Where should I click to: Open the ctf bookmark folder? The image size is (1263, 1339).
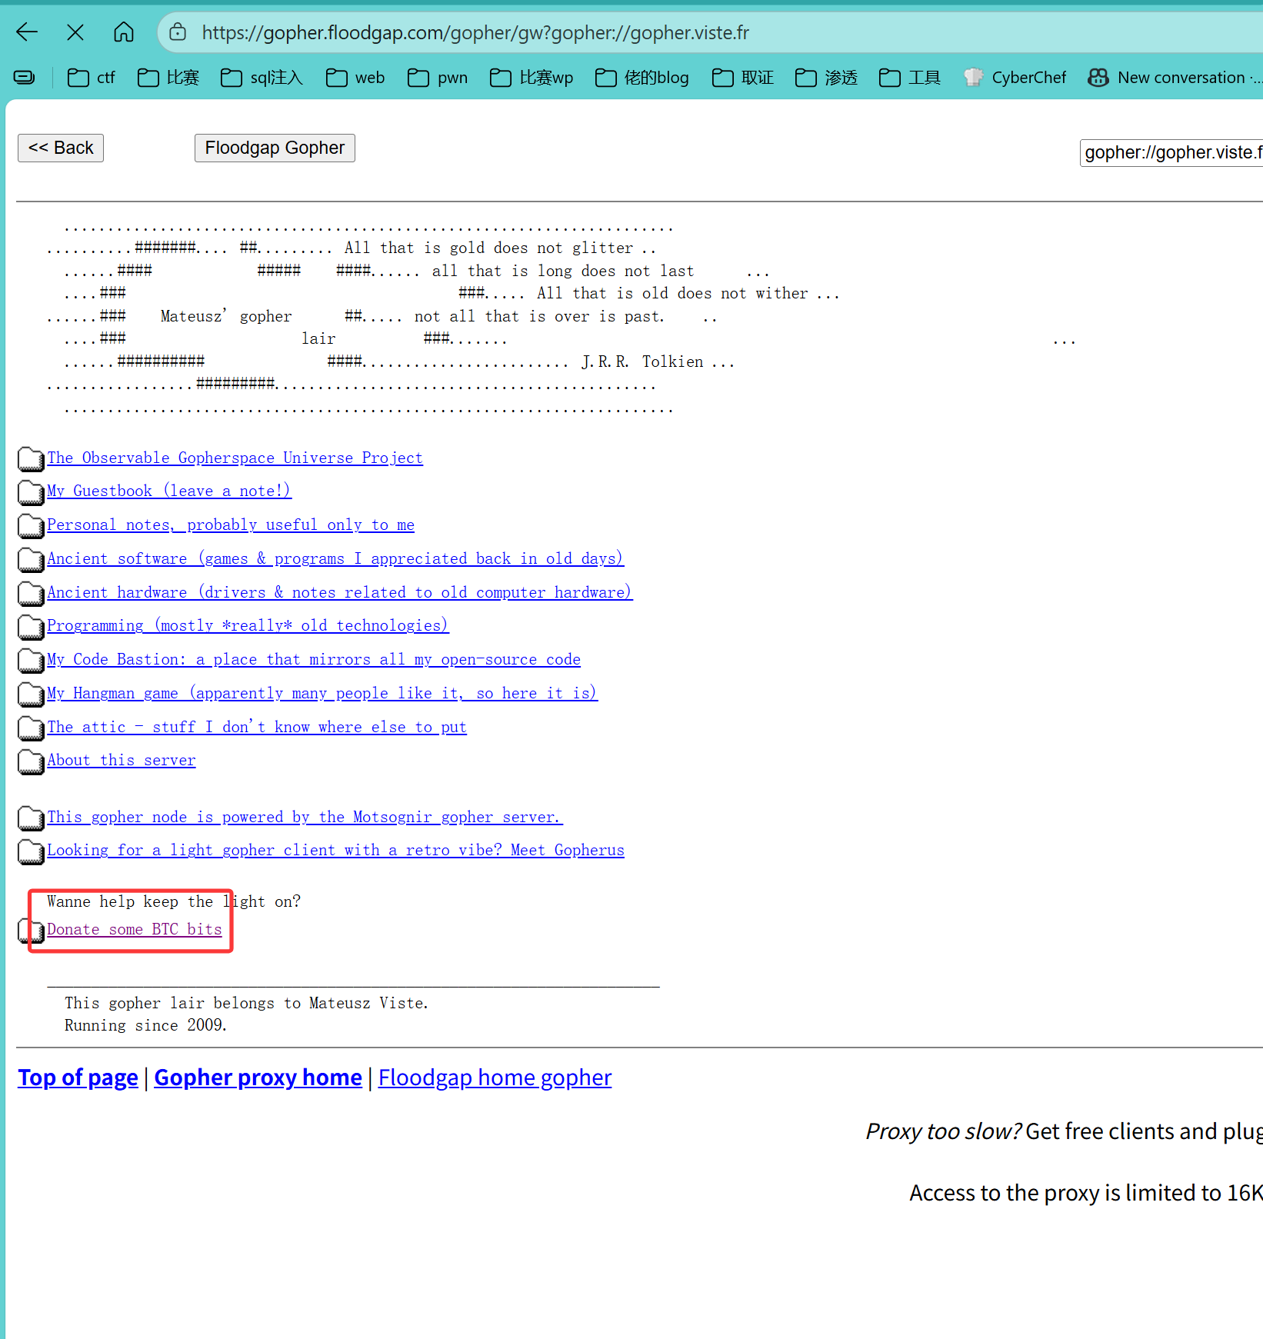point(91,78)
